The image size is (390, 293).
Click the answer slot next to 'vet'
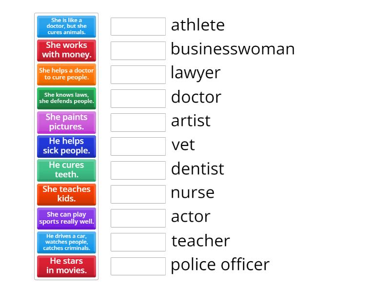coord(138,146)
